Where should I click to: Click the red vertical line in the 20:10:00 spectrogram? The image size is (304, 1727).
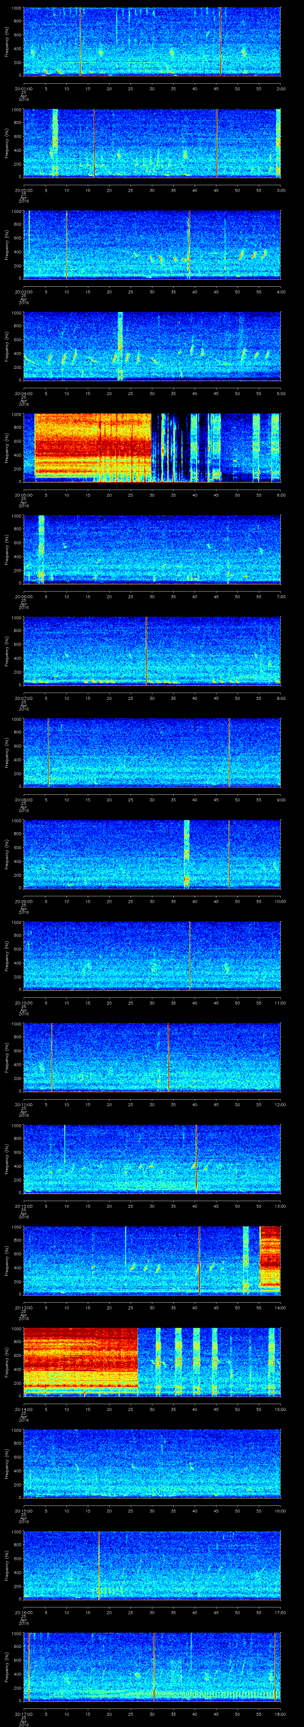(190, 955)
